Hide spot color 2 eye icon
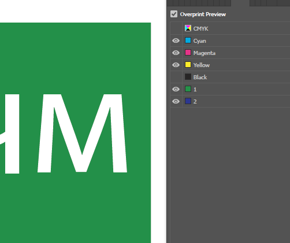Image resolution: width=290 pixels, height=243 pixels. point(176,101)
